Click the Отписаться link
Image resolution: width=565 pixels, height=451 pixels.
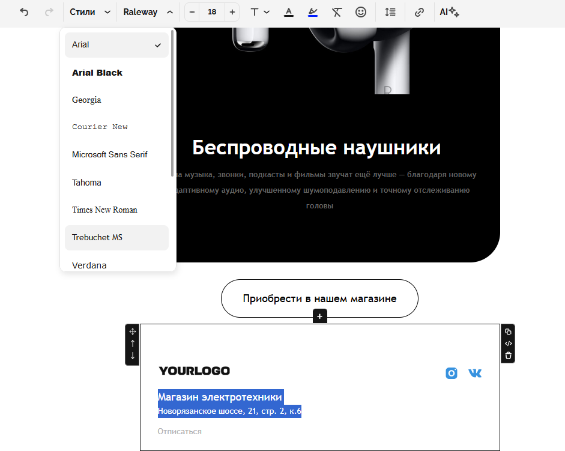[180, 431]
